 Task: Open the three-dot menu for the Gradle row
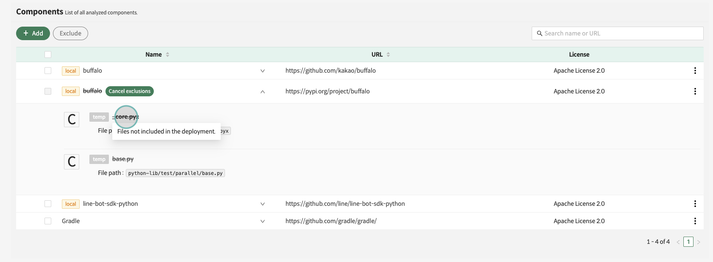pyautogui.click(x=695, y=221)
